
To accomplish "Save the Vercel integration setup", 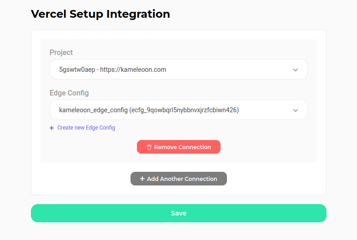I will point(179,213).
